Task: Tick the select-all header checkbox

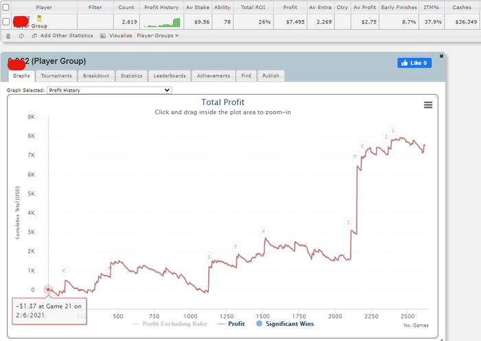Action: click(x=5, y=7)
